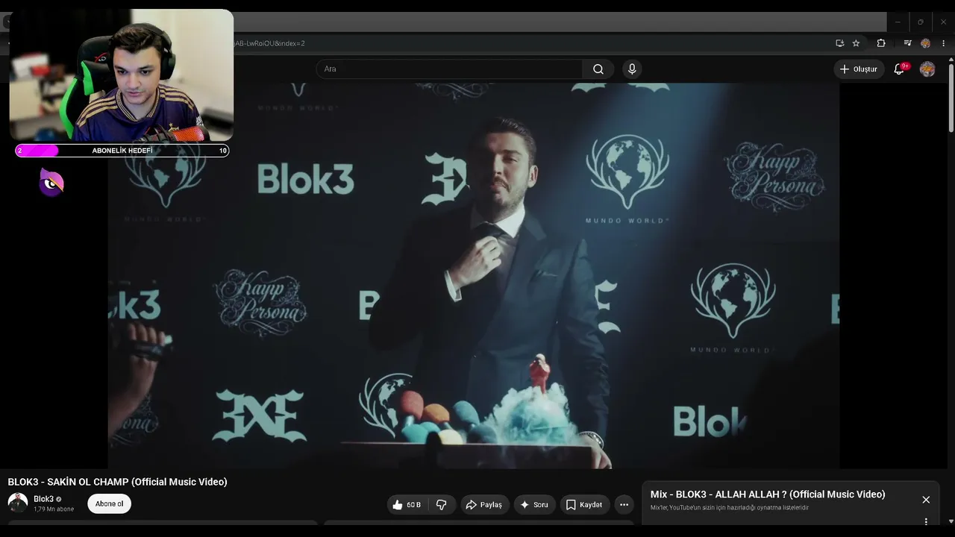The width and height of the screenshot is (955, 537).
Task: Click the page scrollbar up arrow
Action: click(951, 60)
